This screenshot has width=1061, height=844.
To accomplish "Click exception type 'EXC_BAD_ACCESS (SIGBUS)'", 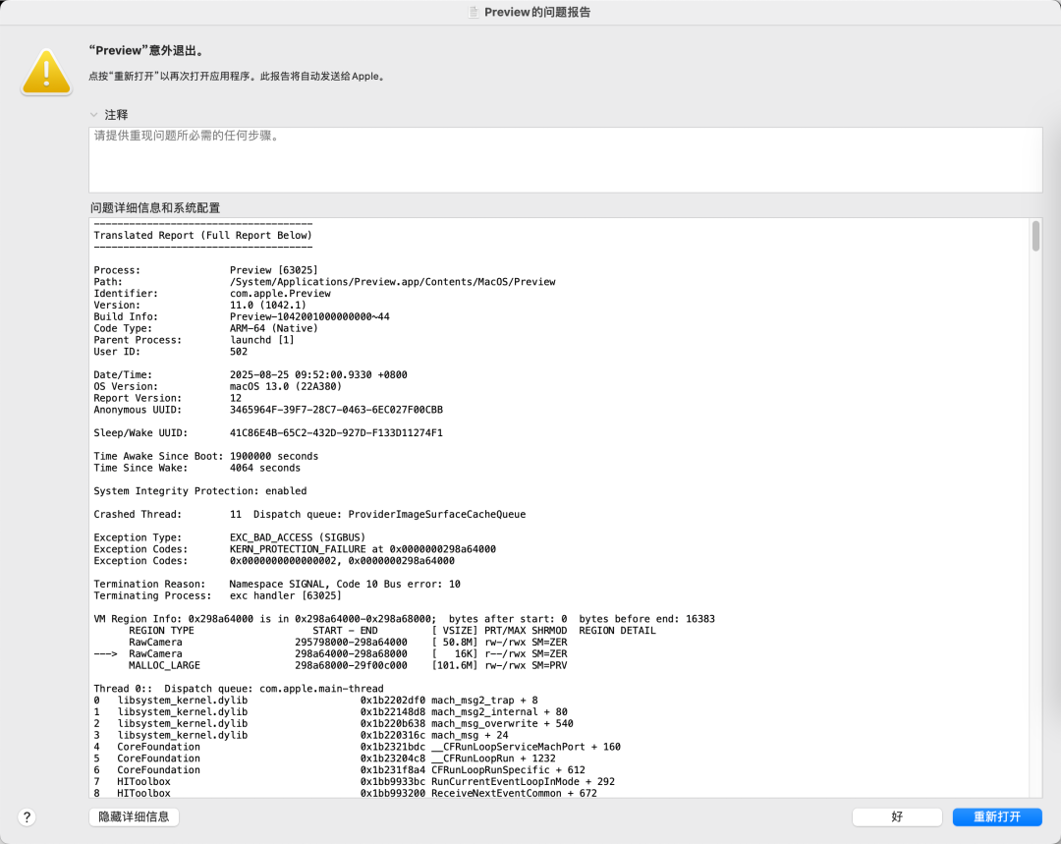I will tap(297, 537).
